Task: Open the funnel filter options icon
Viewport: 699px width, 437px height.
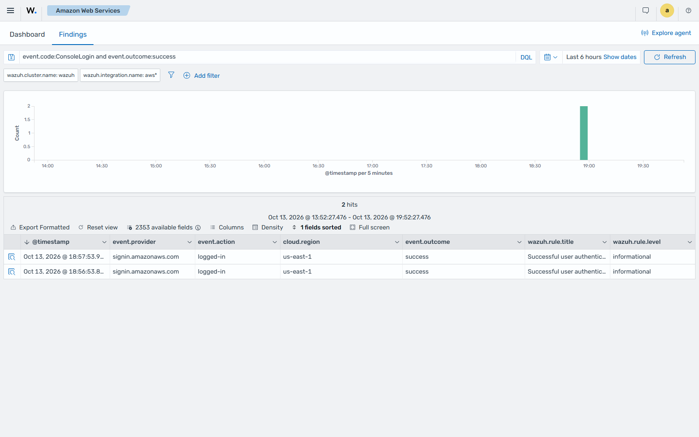Action: (171, 75)
